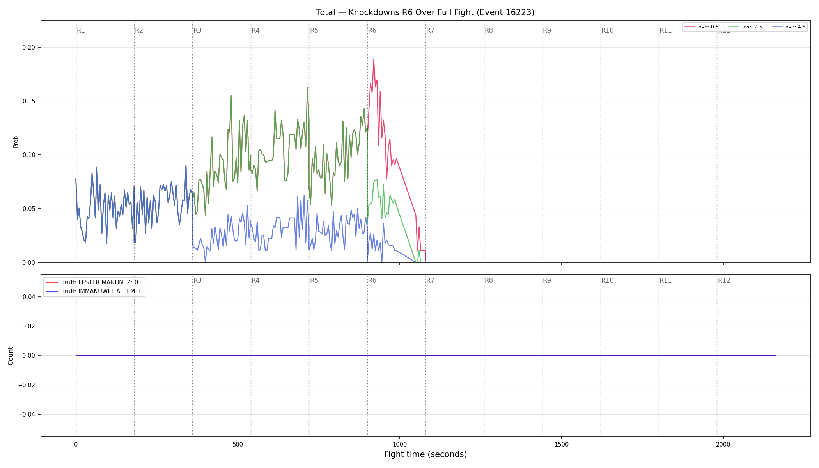This screenshot has height=468, width=819.
Task: Click the green line swatch beside 'over 2.5'
Action: point(734,27)
